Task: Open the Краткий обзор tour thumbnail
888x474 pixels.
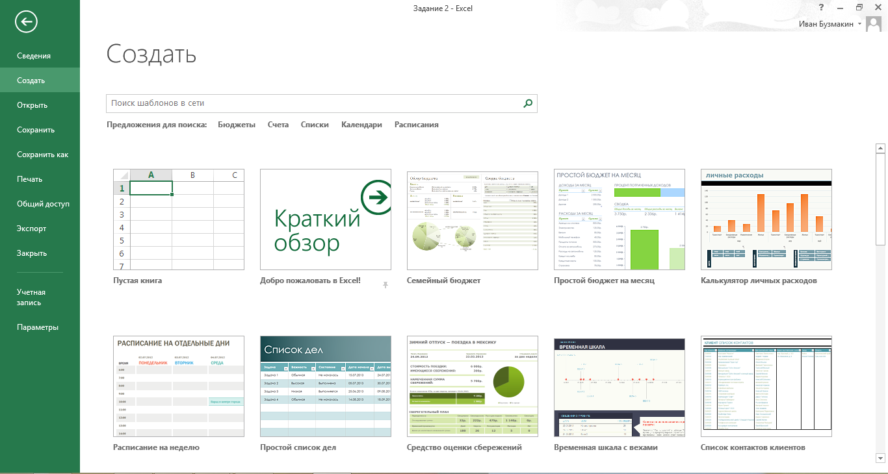Action: tap(326, 219)
